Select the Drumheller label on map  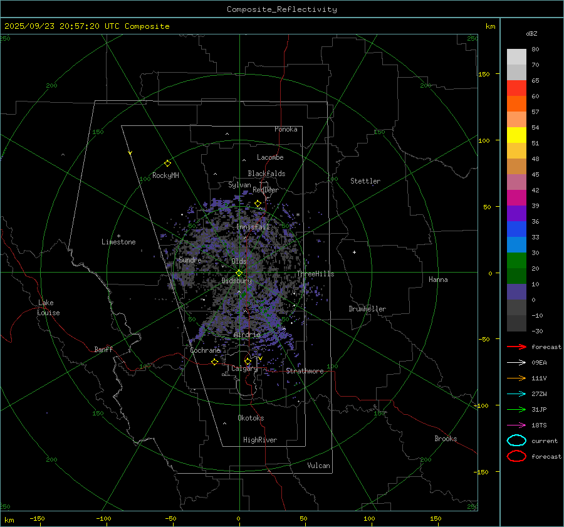click(x=367, y=309)
